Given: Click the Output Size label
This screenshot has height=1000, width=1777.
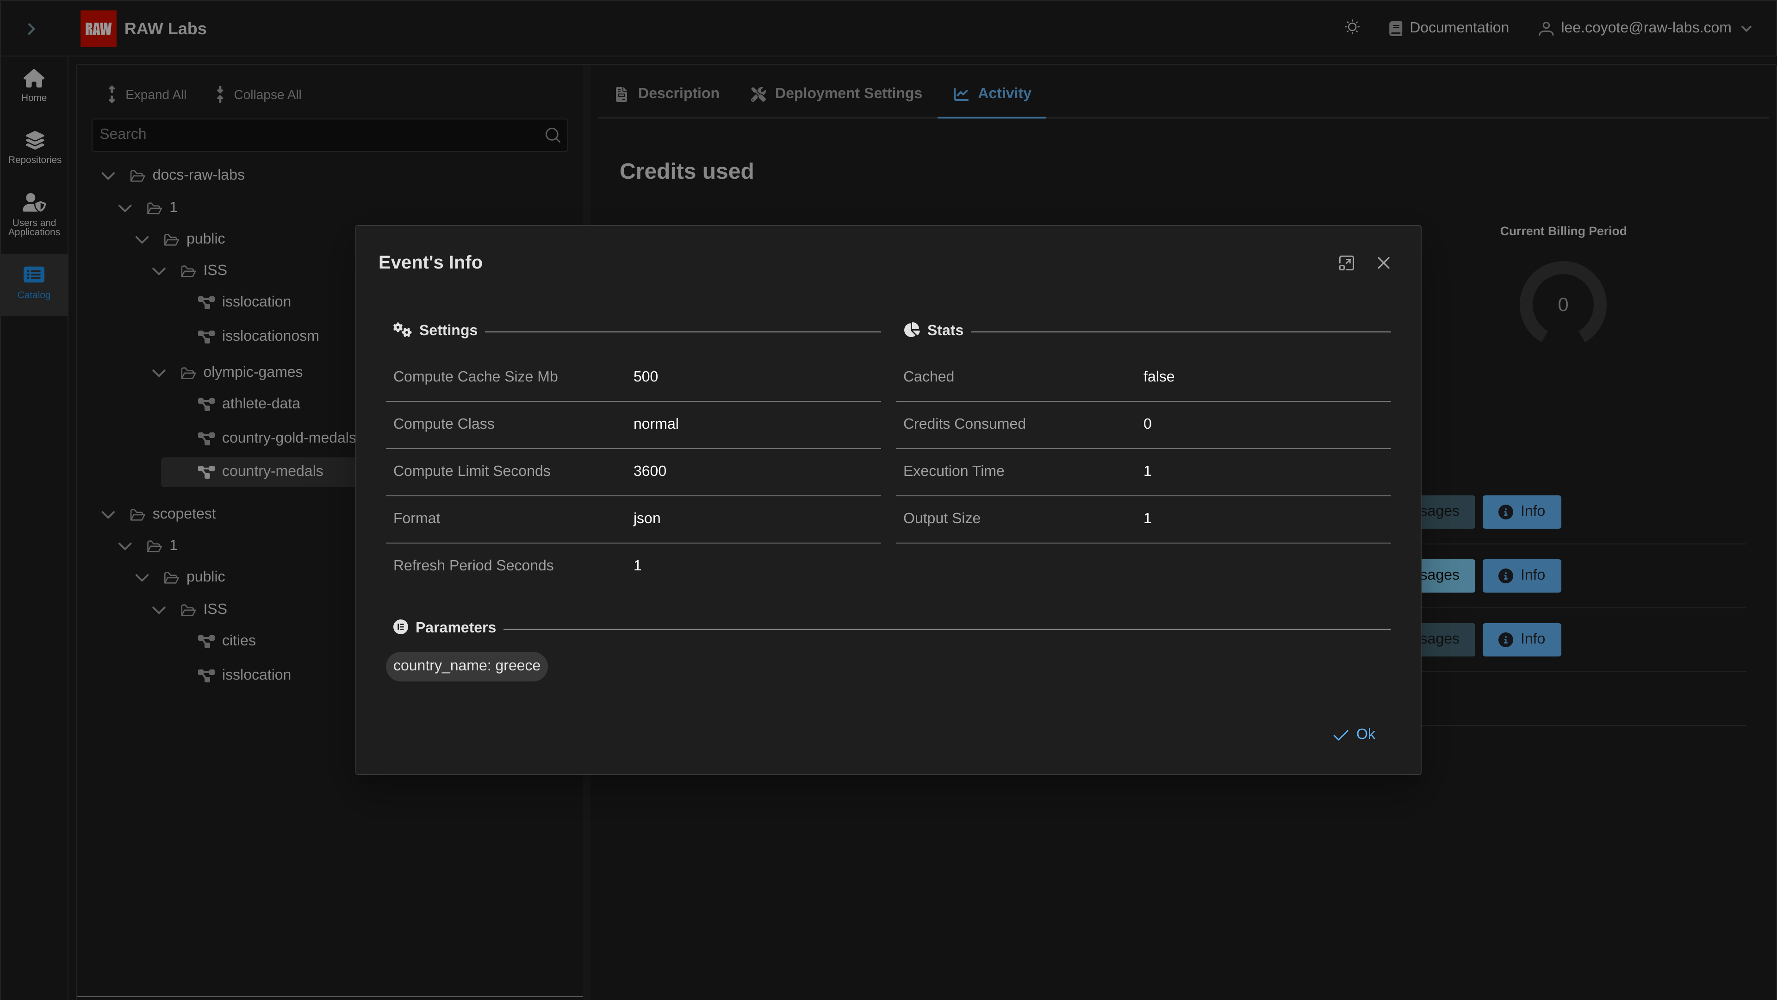Looking at the screenshot, I should [942, 519].
